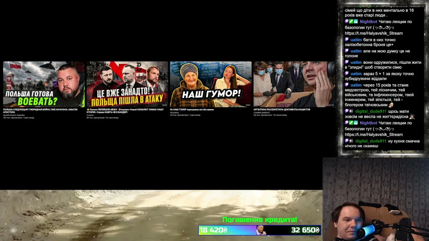Open the 'ЦЕ ВЖЕ ЗАНАДТО! ПОЛЬЩА ПІШЛА В АТАКУ' thumbnail

[x=127, y=84]
